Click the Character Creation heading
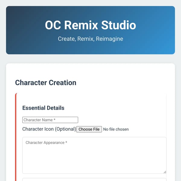181x181 pixels. click(46, 83)
